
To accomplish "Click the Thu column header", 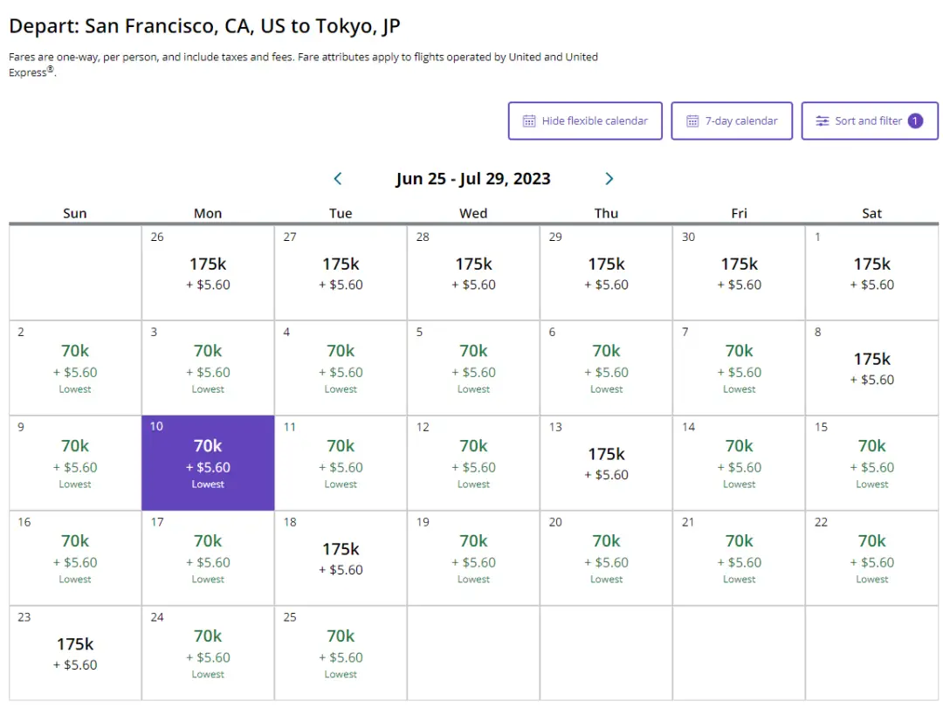I will [x=606, y=213].
